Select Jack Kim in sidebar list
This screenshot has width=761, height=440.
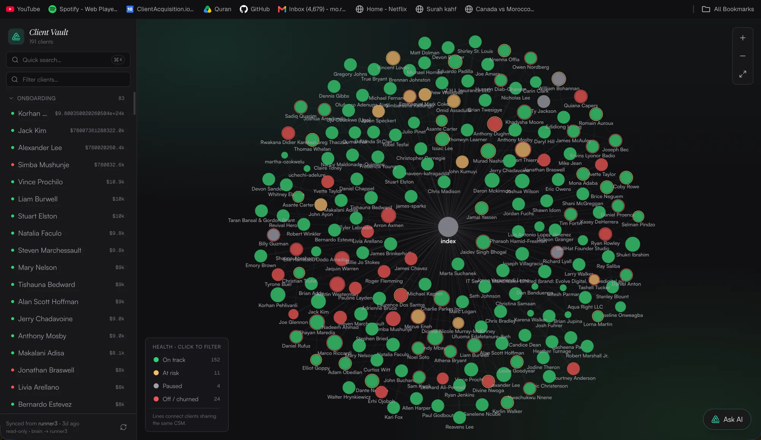coord(68,130)
